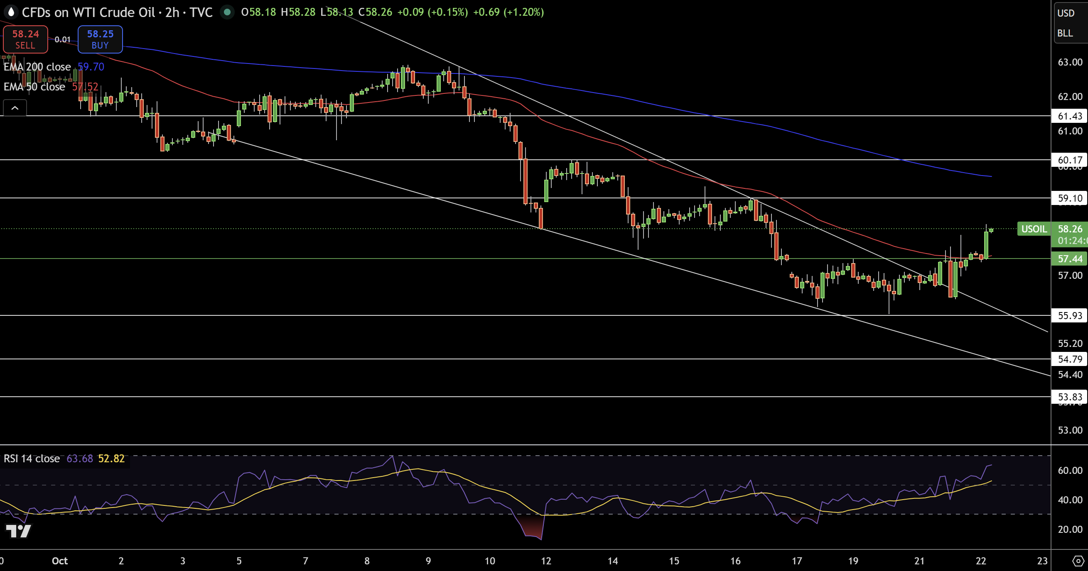This screenshot has height=571, width=1088.
Task: Select the RSI 14 close indicator legend
Action: click(x=32, y=458)
